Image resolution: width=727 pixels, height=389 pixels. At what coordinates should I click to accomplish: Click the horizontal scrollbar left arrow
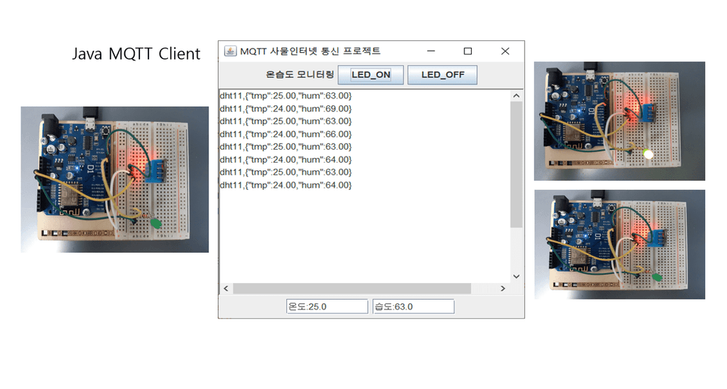pyautogui.click(x=226, y=288)
